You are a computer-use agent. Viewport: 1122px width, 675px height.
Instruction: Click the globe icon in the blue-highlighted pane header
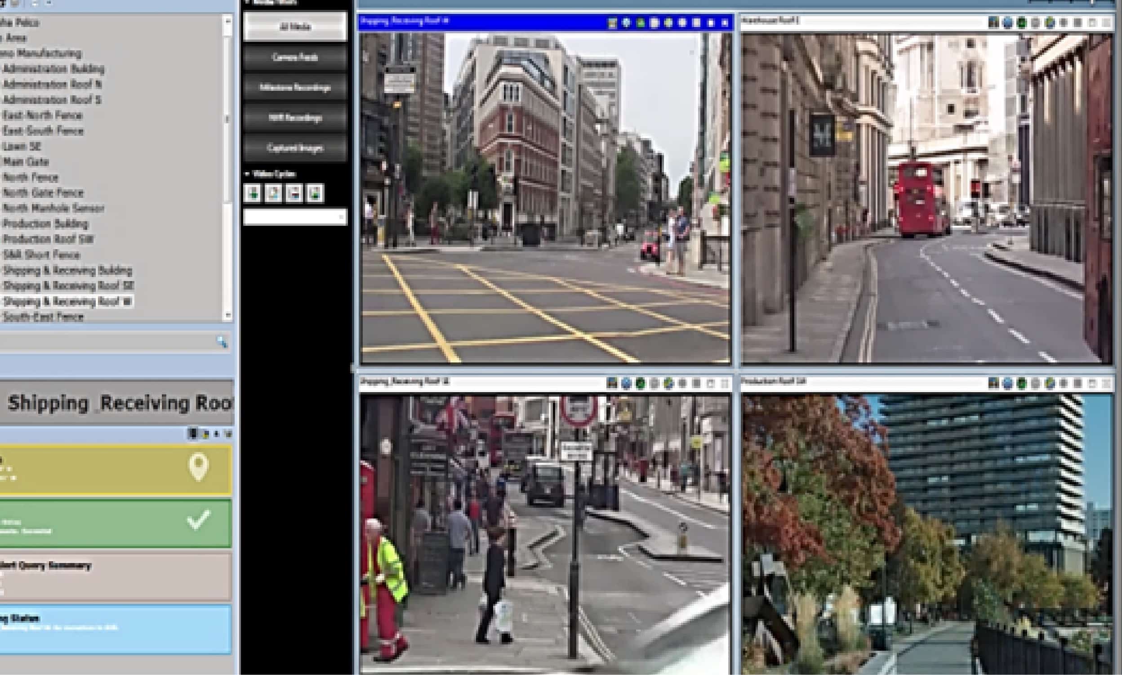(668, 23)
